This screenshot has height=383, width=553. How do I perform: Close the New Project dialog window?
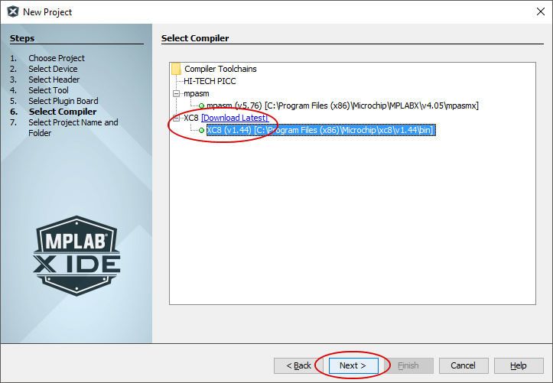coord(540,11)
